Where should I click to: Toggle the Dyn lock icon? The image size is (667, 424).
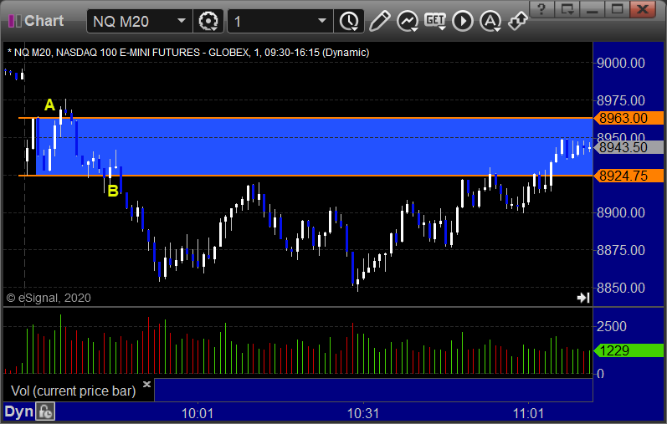tap(45, 411)
